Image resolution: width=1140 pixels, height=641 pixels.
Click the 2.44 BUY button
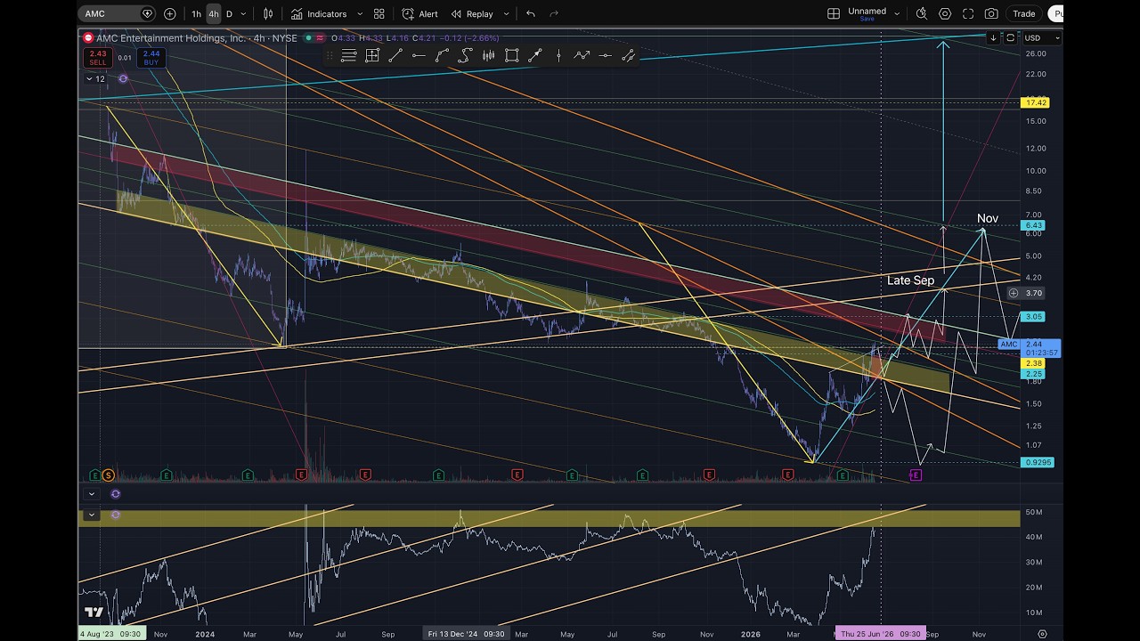(151, 58)
